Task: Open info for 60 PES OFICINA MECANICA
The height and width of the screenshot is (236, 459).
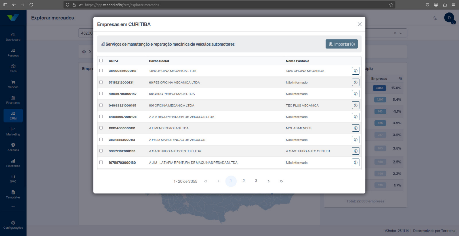Action: click(355, 82)
